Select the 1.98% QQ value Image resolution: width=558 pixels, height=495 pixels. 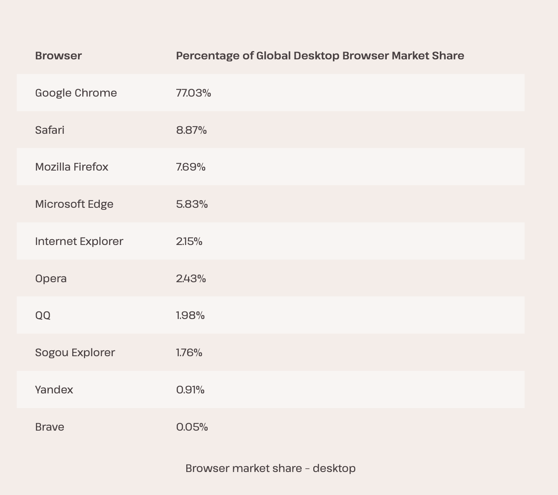190,315
